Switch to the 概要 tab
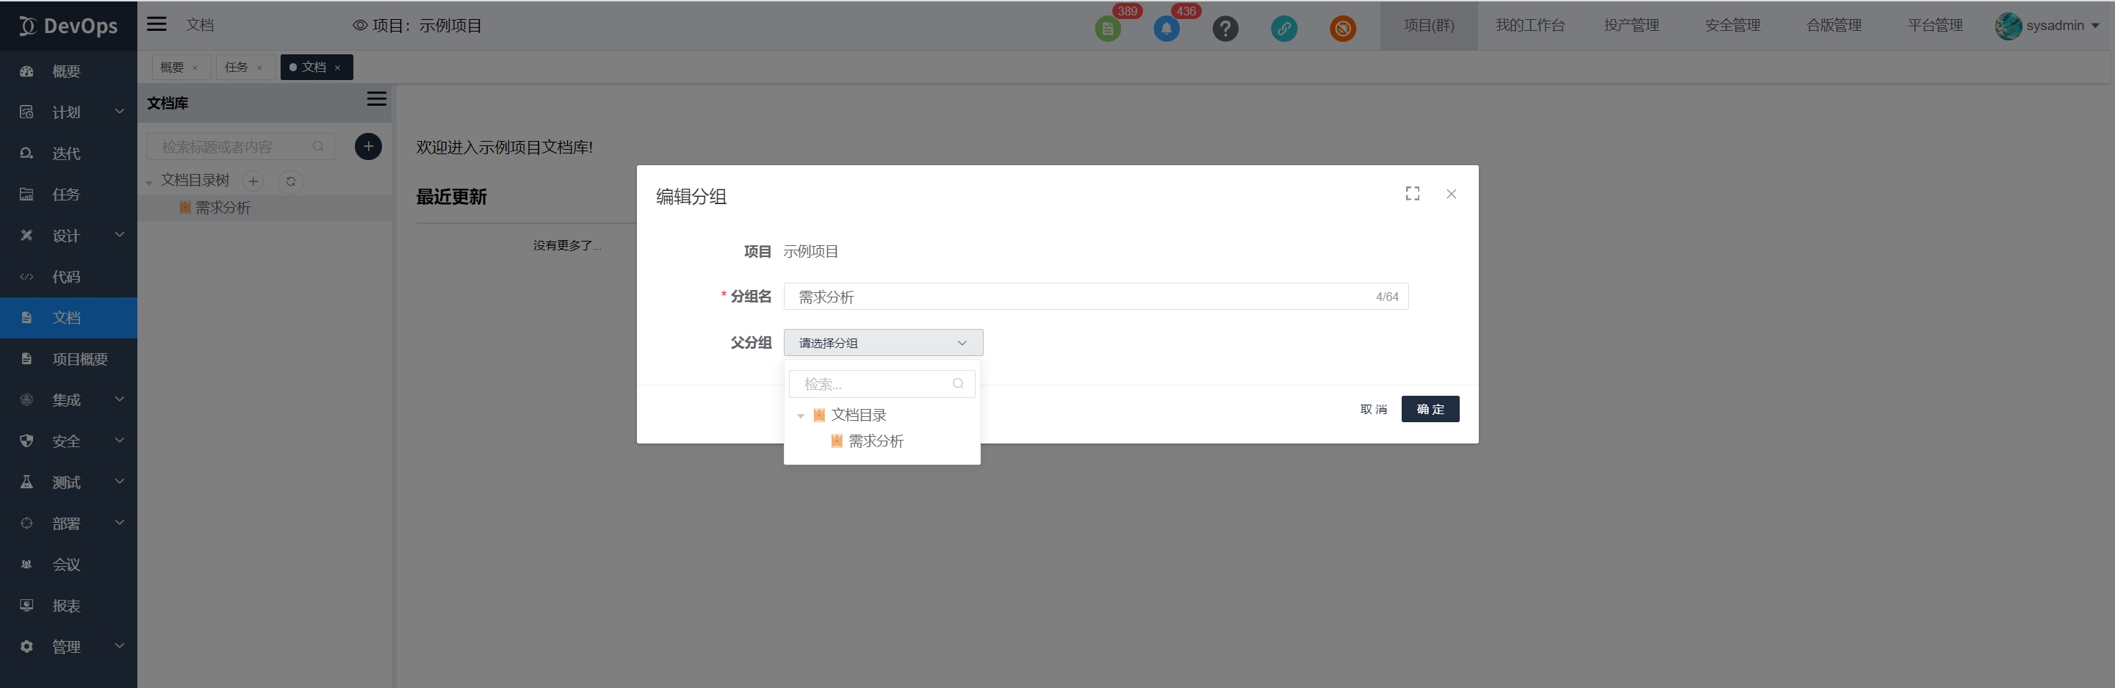This screenshot has width=2115, height=688. [x=173, y=68]
